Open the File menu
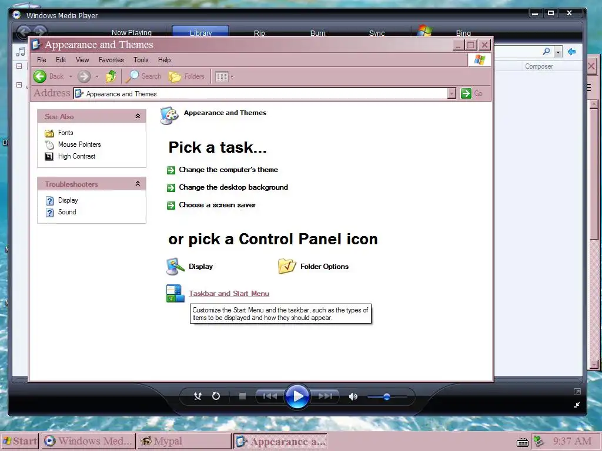Viewport: 602px width, 451px height. coord(42,60)
